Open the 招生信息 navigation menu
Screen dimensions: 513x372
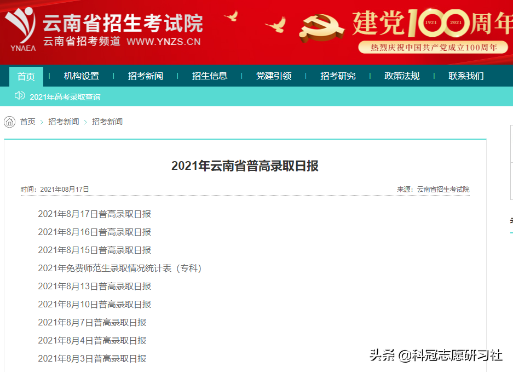point(210,76)
